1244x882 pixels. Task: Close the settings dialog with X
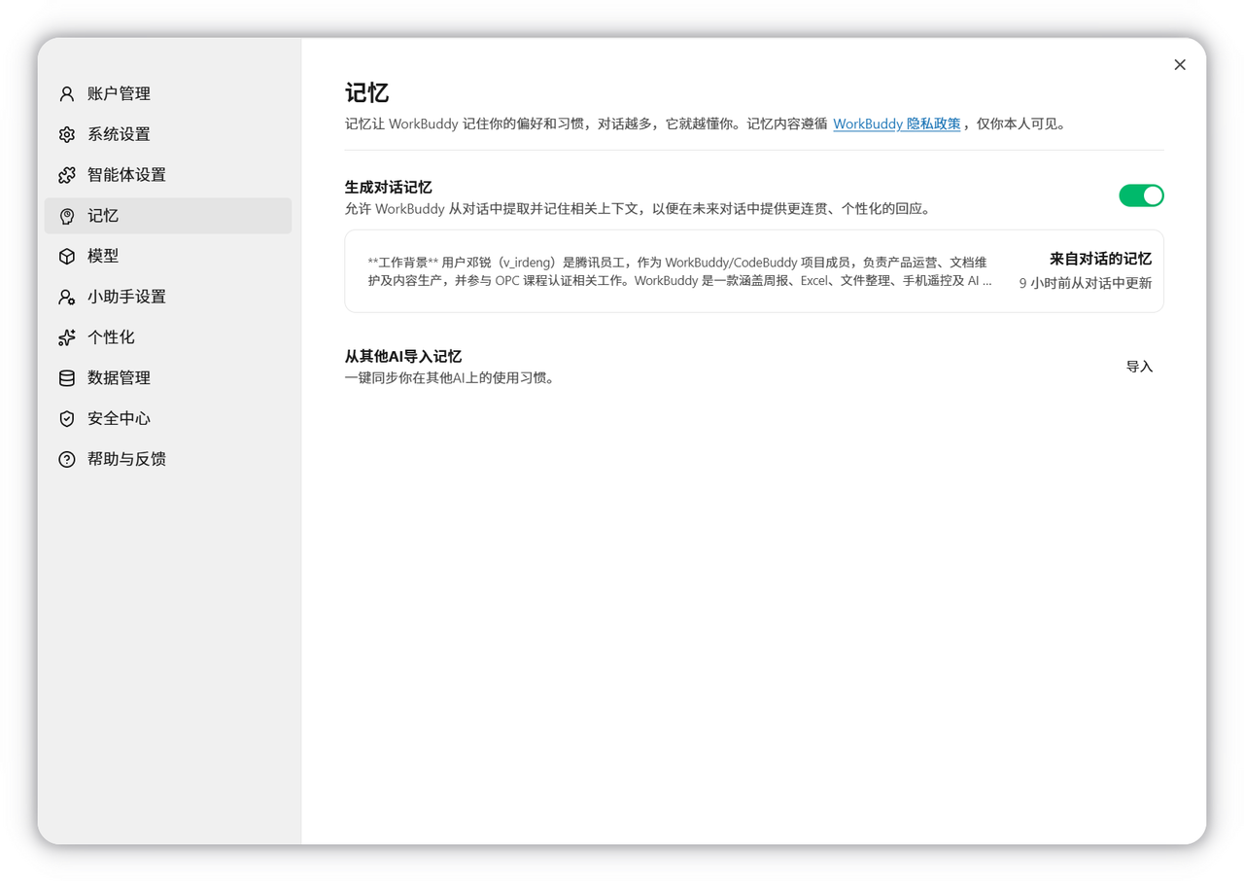1180,65
